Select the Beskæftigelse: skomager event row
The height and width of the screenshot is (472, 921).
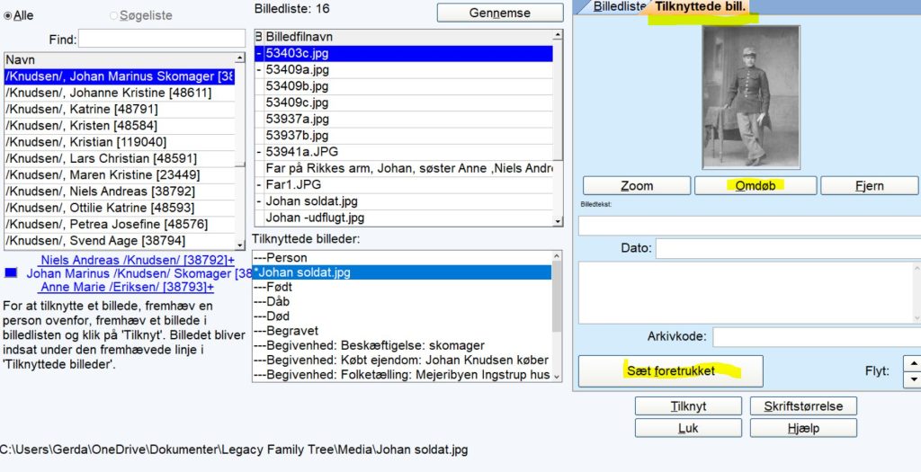pos(402,346)
